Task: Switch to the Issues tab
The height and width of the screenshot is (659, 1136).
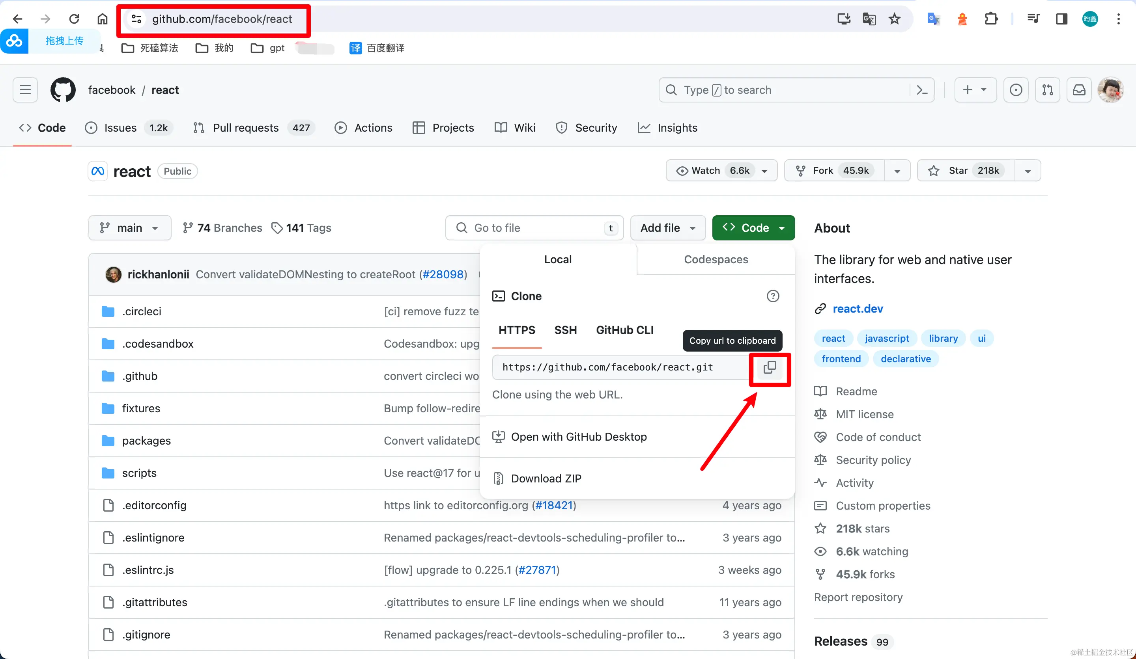Action: [x=129, y=128]
